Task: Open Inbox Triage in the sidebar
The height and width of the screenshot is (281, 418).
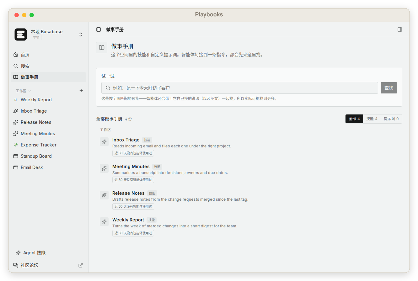Action: (x=48, y=111)
